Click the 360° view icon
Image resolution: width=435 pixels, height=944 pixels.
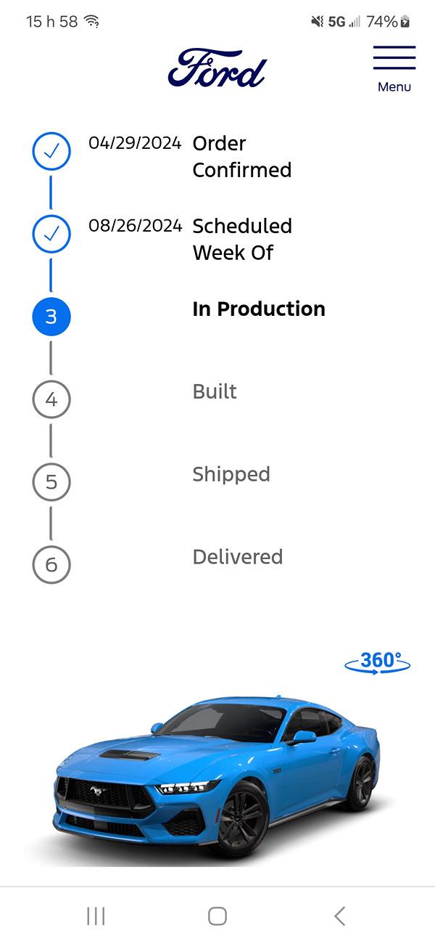(378, 662)
